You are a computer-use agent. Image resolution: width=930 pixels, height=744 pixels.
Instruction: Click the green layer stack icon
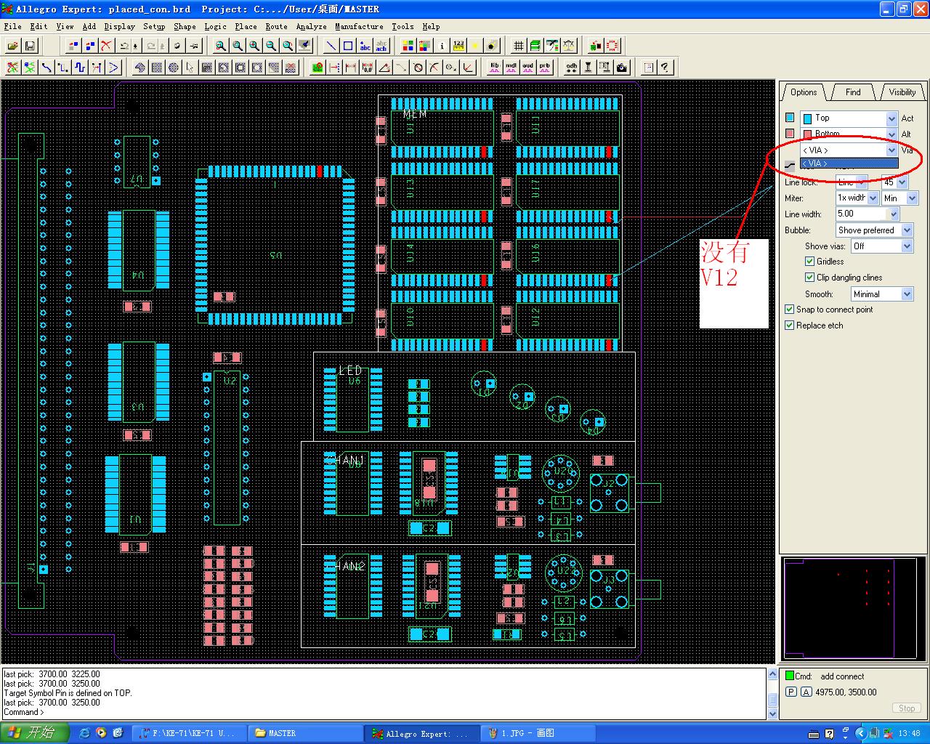click(x=535, y=46)
